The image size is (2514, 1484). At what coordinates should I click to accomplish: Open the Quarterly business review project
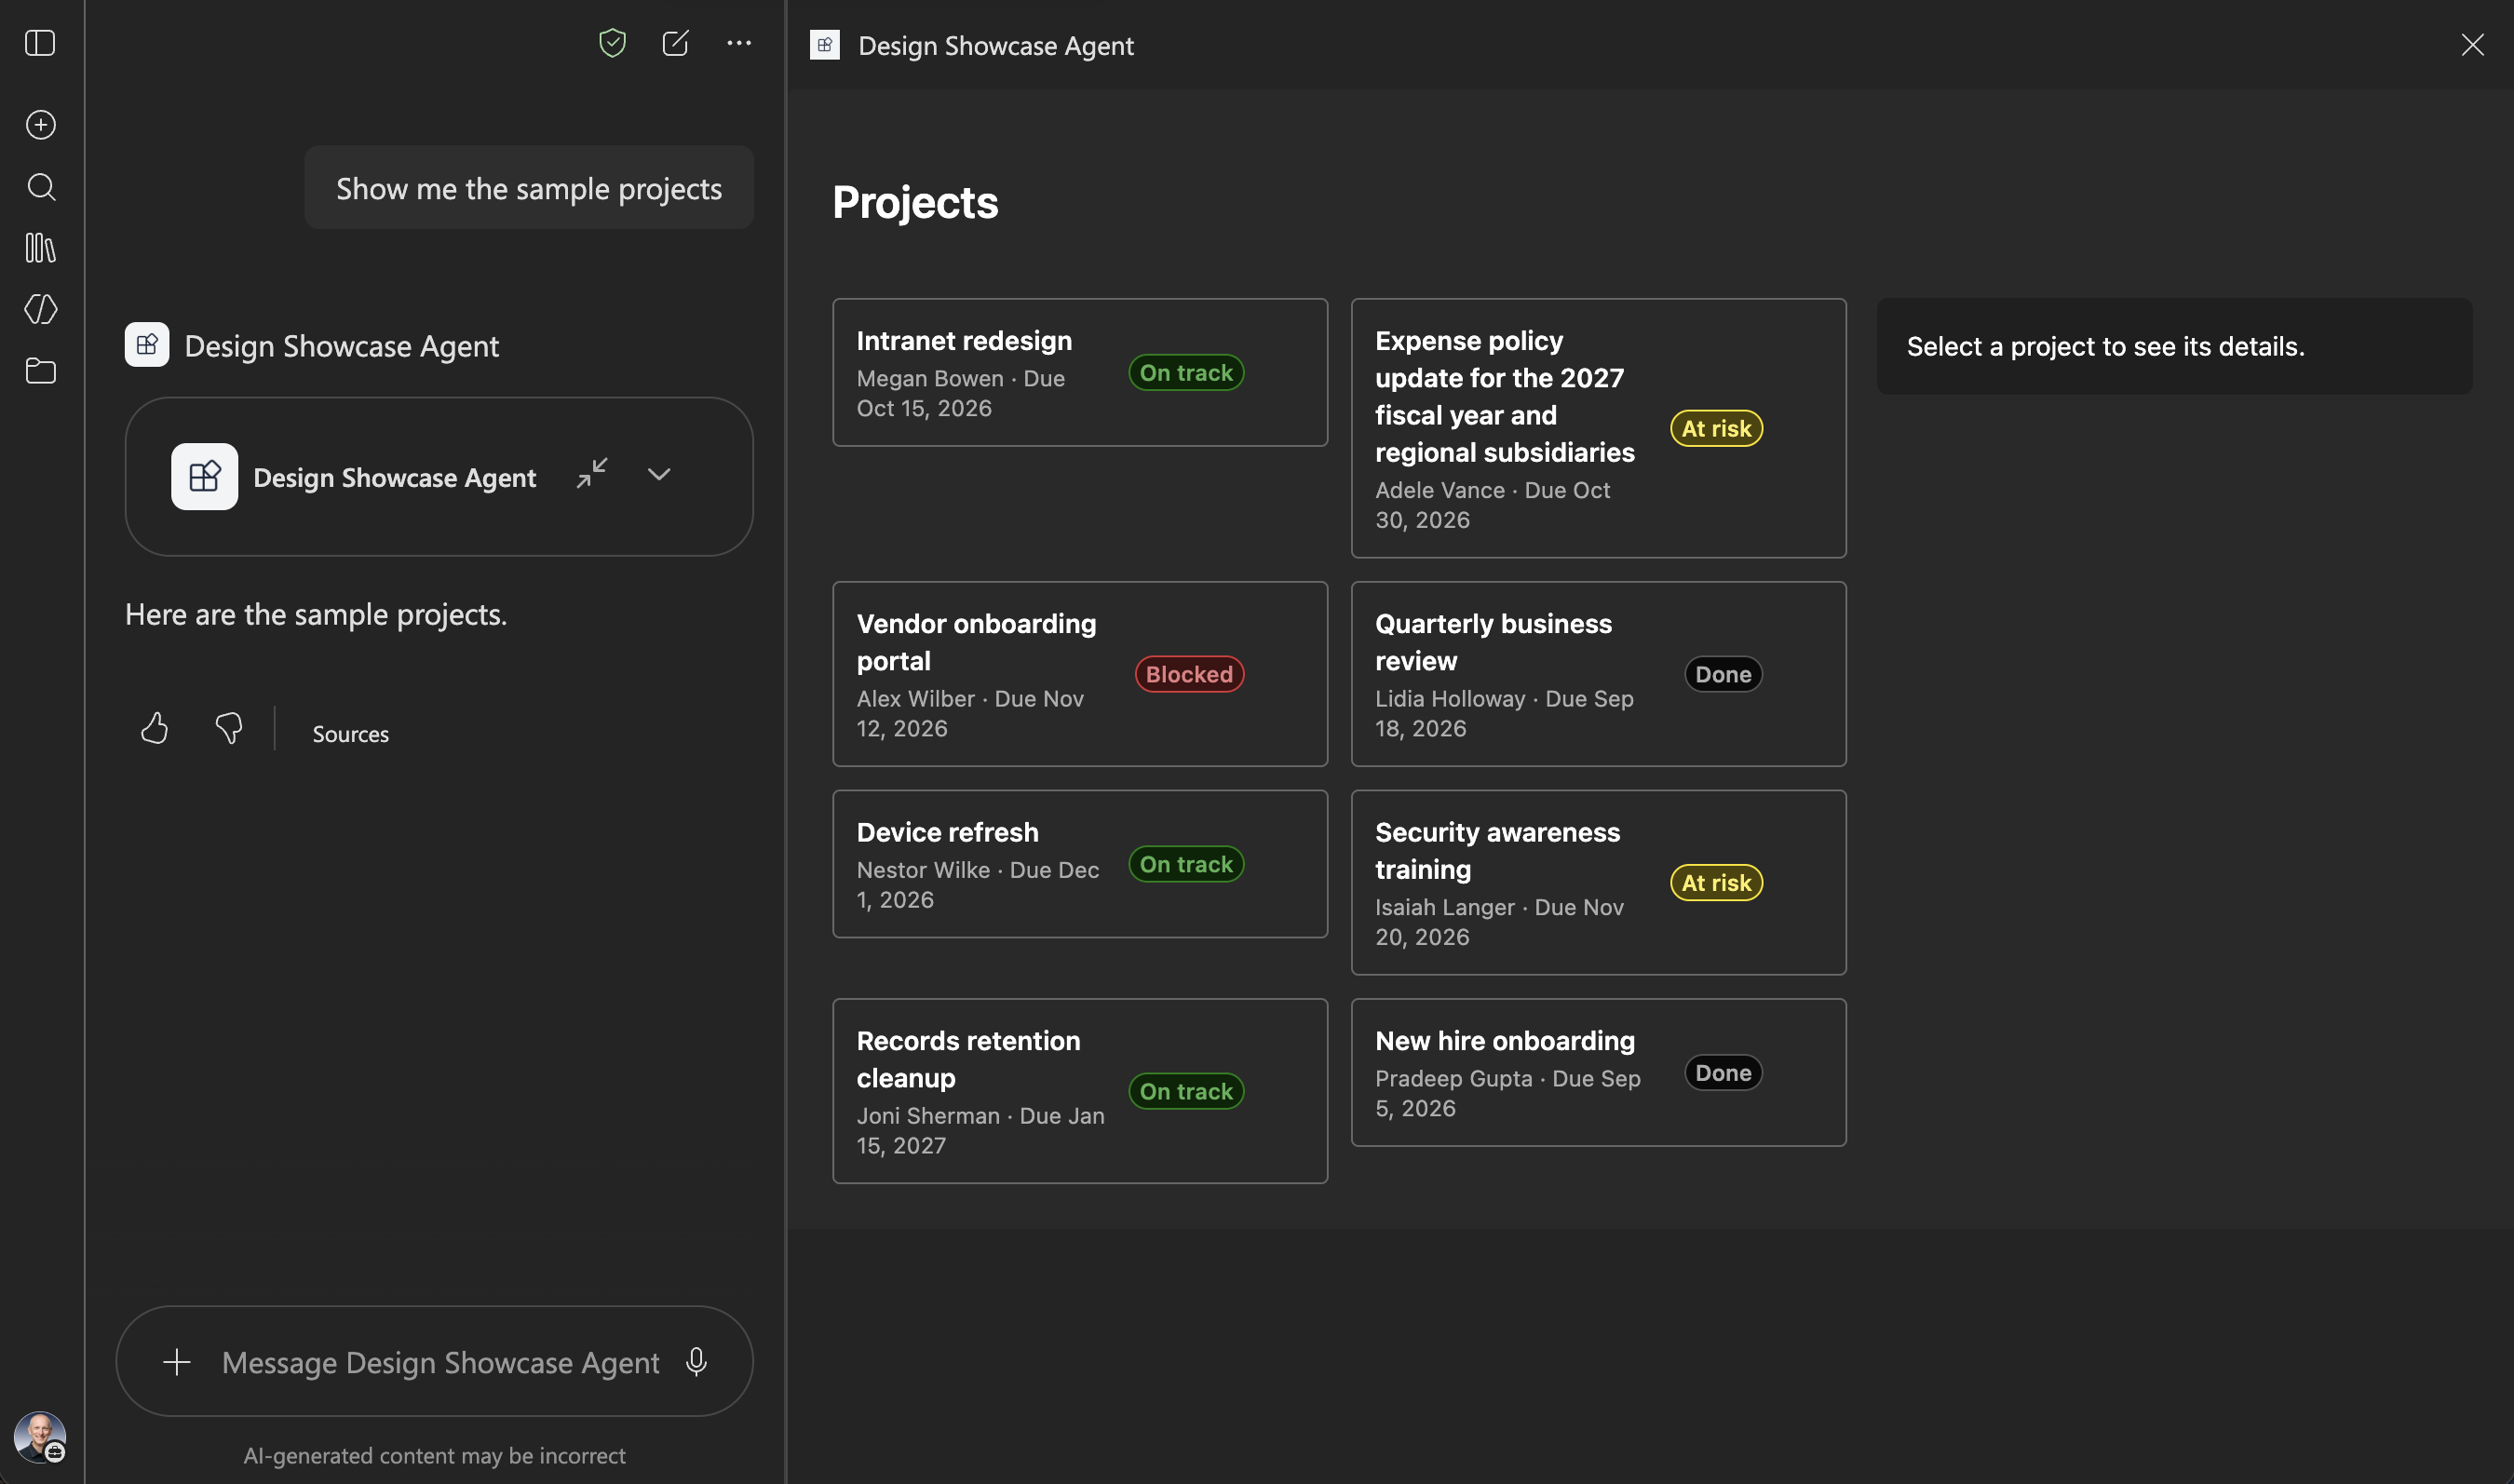[1598, 674]
